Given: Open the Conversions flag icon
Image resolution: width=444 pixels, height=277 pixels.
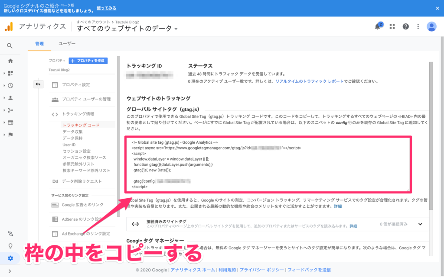Looking at the screenshot, I should pos(10,135).
